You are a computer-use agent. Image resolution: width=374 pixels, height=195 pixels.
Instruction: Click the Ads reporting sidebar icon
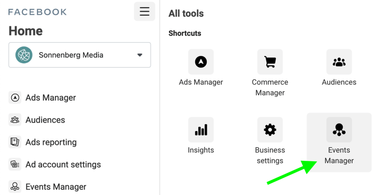(x=15, y=142)
